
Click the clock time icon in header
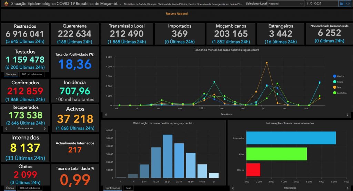pyautogui.click(x=348, y=4)
